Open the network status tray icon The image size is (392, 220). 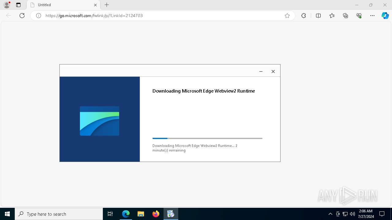click(x=345, y=214)
